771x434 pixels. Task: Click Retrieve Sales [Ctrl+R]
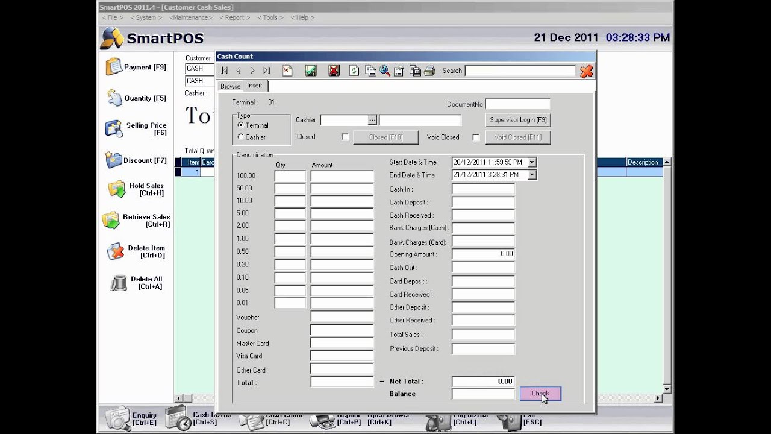tap(136, 220)
